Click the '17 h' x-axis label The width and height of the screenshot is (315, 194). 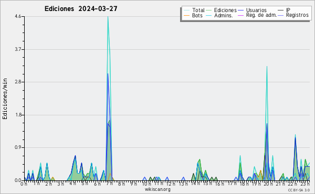tap(232, 184)
